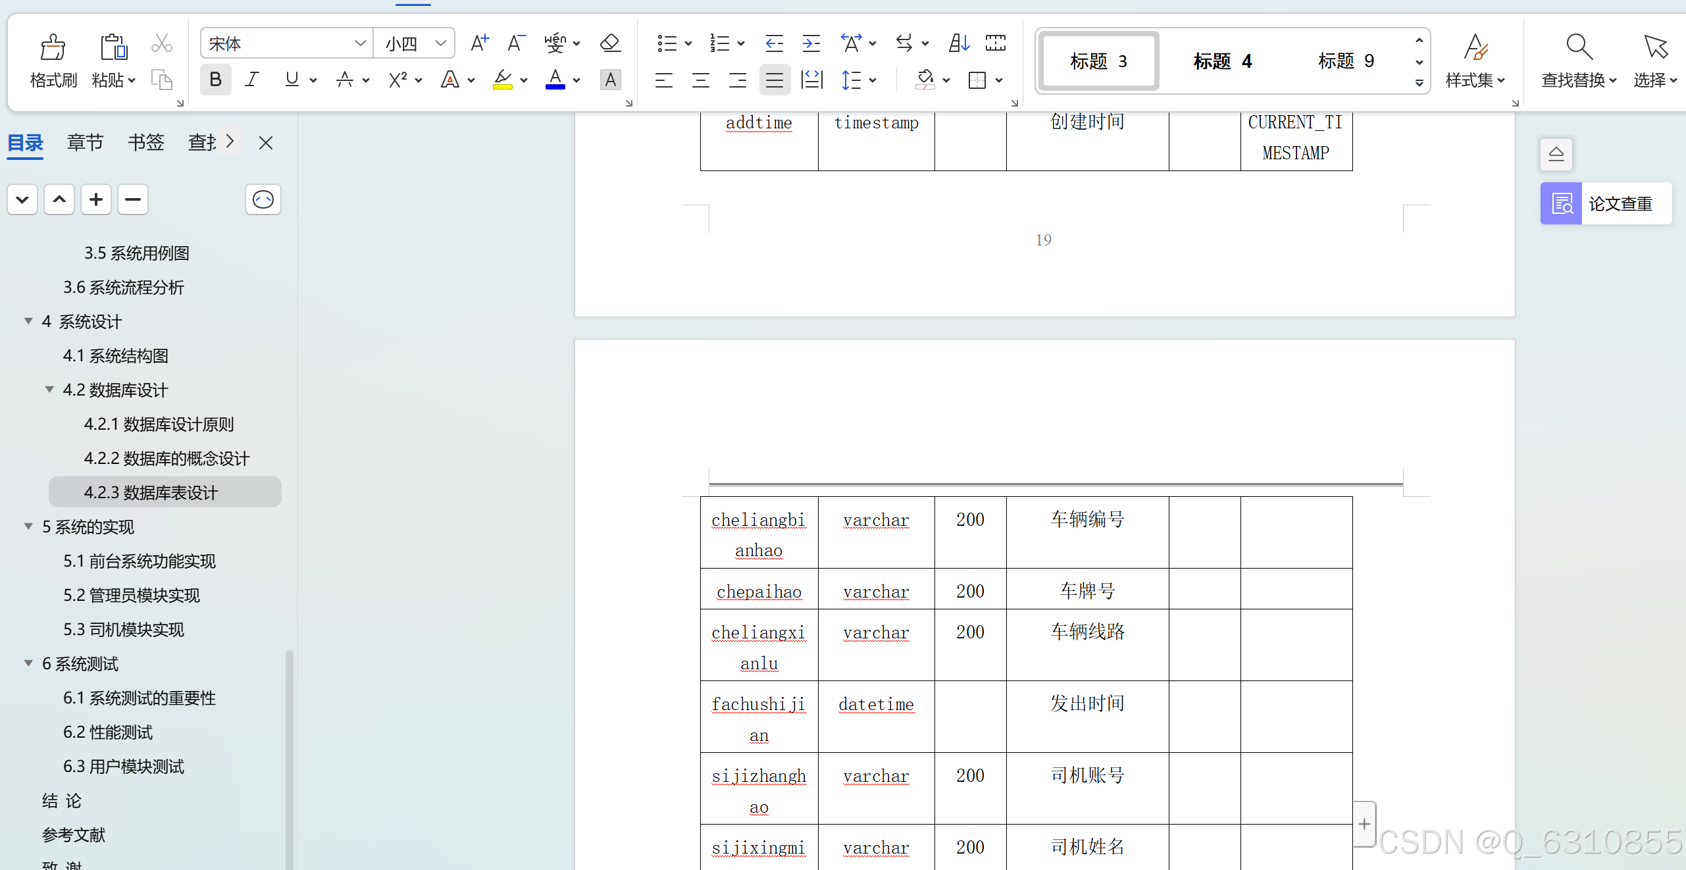This screenshot has height=870, width=1686.
Task: Click the increase indent icon
Action: tap(811, 43)
